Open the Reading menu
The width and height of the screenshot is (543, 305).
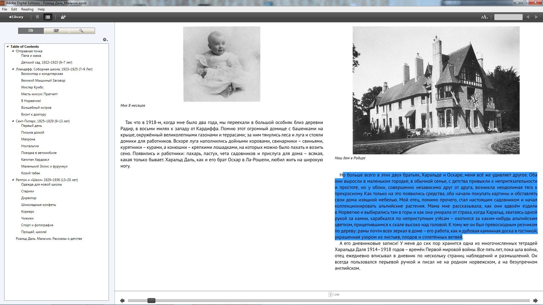[x=27, y=9]
